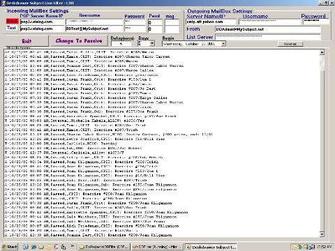Click the yellow round quick launch icon

coord(49,247)
